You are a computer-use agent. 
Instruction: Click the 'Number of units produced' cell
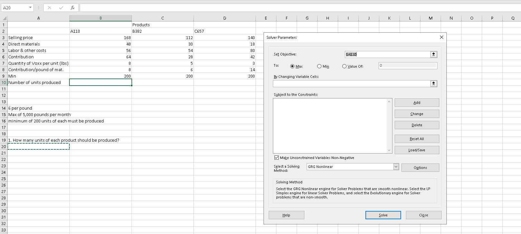point(39,82)
